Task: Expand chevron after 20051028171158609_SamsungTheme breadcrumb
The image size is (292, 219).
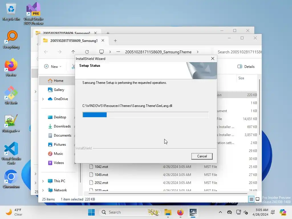Action: (198, 52)
